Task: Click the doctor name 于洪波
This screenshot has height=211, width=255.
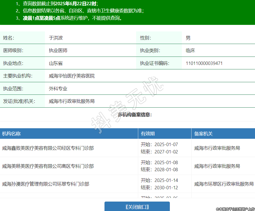Action: click(x=56, y=38)
